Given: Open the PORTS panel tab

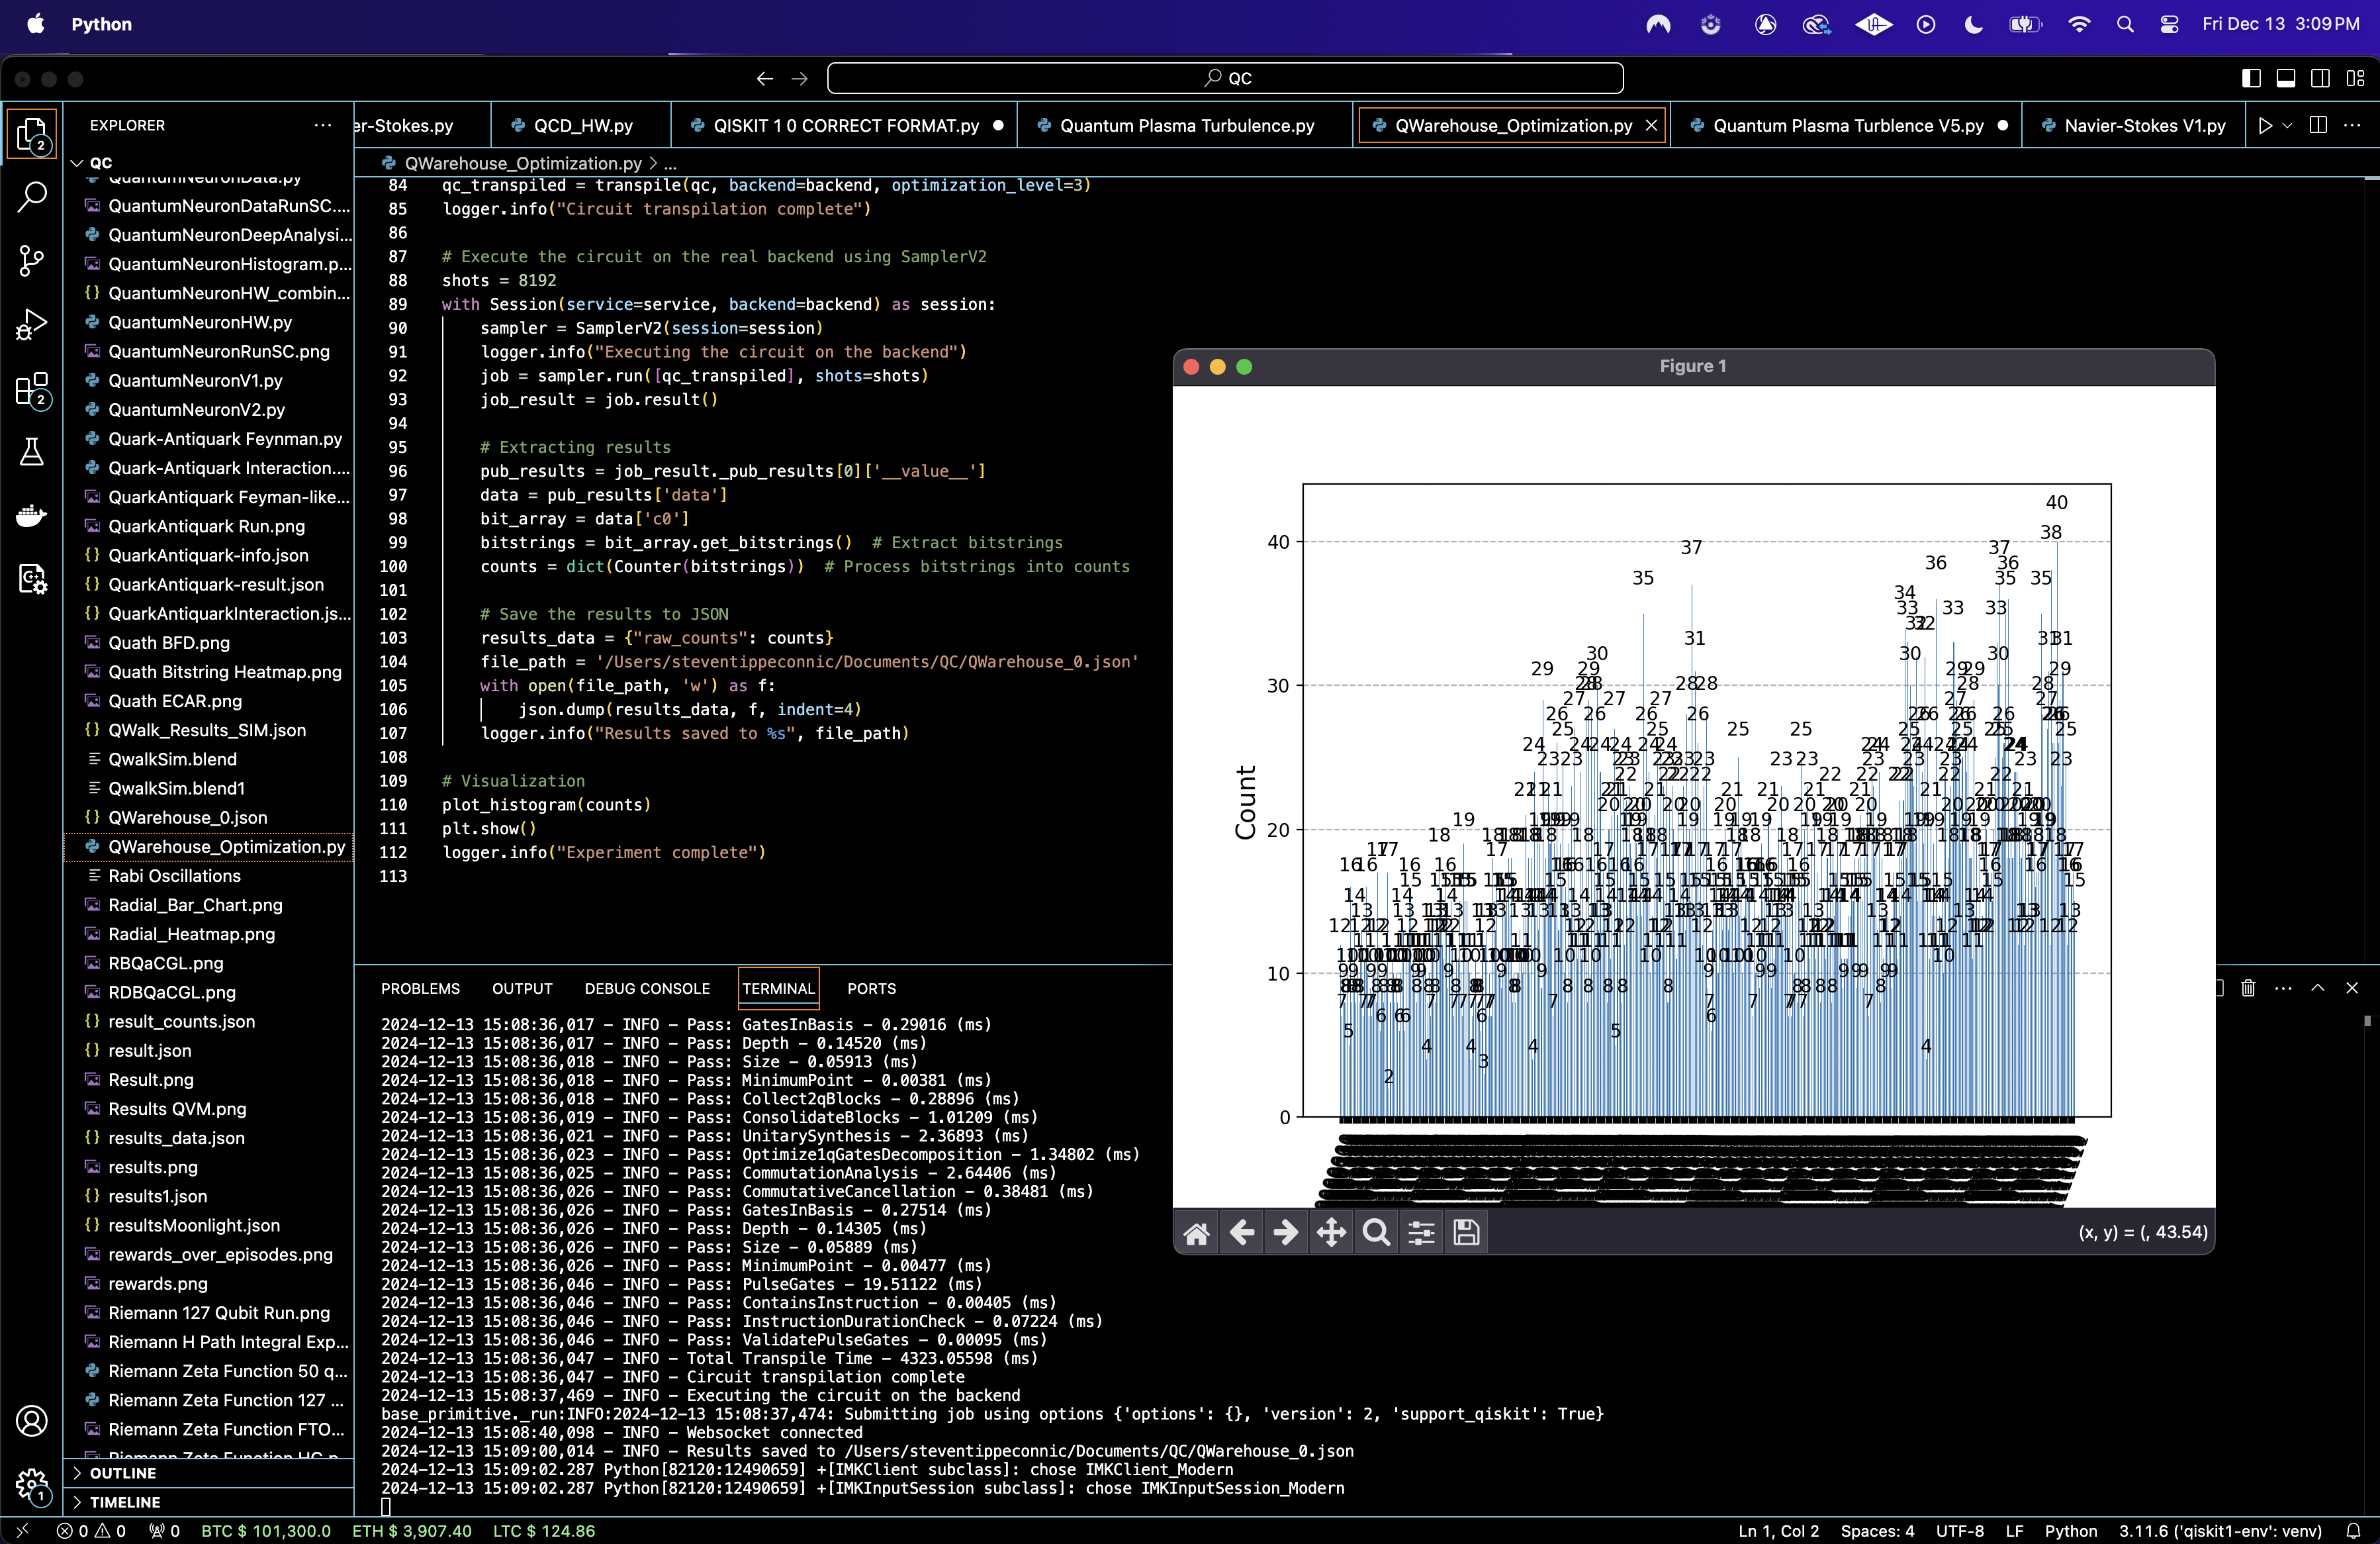Looking at the screenshot, I should click(871, 989).
